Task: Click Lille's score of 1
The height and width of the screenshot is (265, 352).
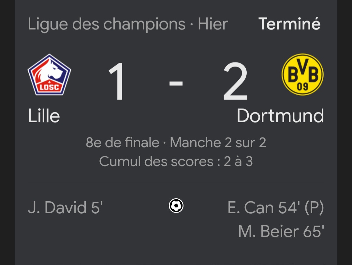Action: click(x=117, y=82)
